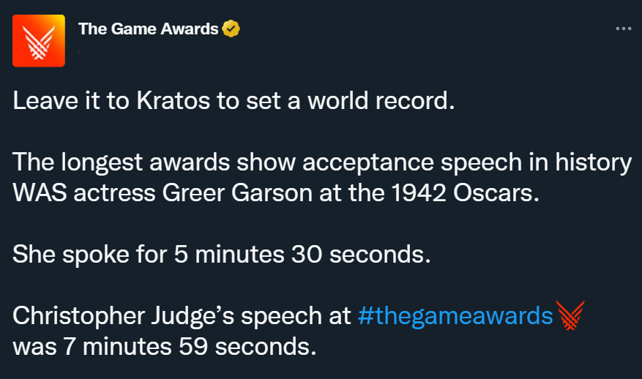Open The Game Awards account name link
The image size is (642, 379).
point(148,29)
